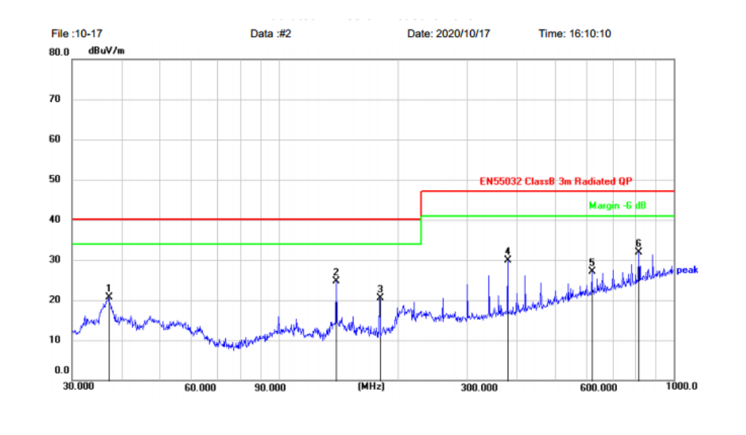746x435 pixels.
Task: Select the highest marker 6
Action: pyautogui.click(x=638, y=251)
